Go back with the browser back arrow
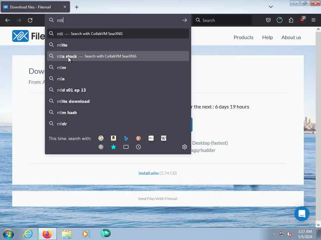 click(x=8, y=20)
